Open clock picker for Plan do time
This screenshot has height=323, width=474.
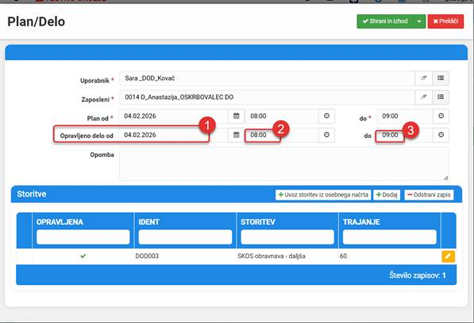tap(441, 116)
